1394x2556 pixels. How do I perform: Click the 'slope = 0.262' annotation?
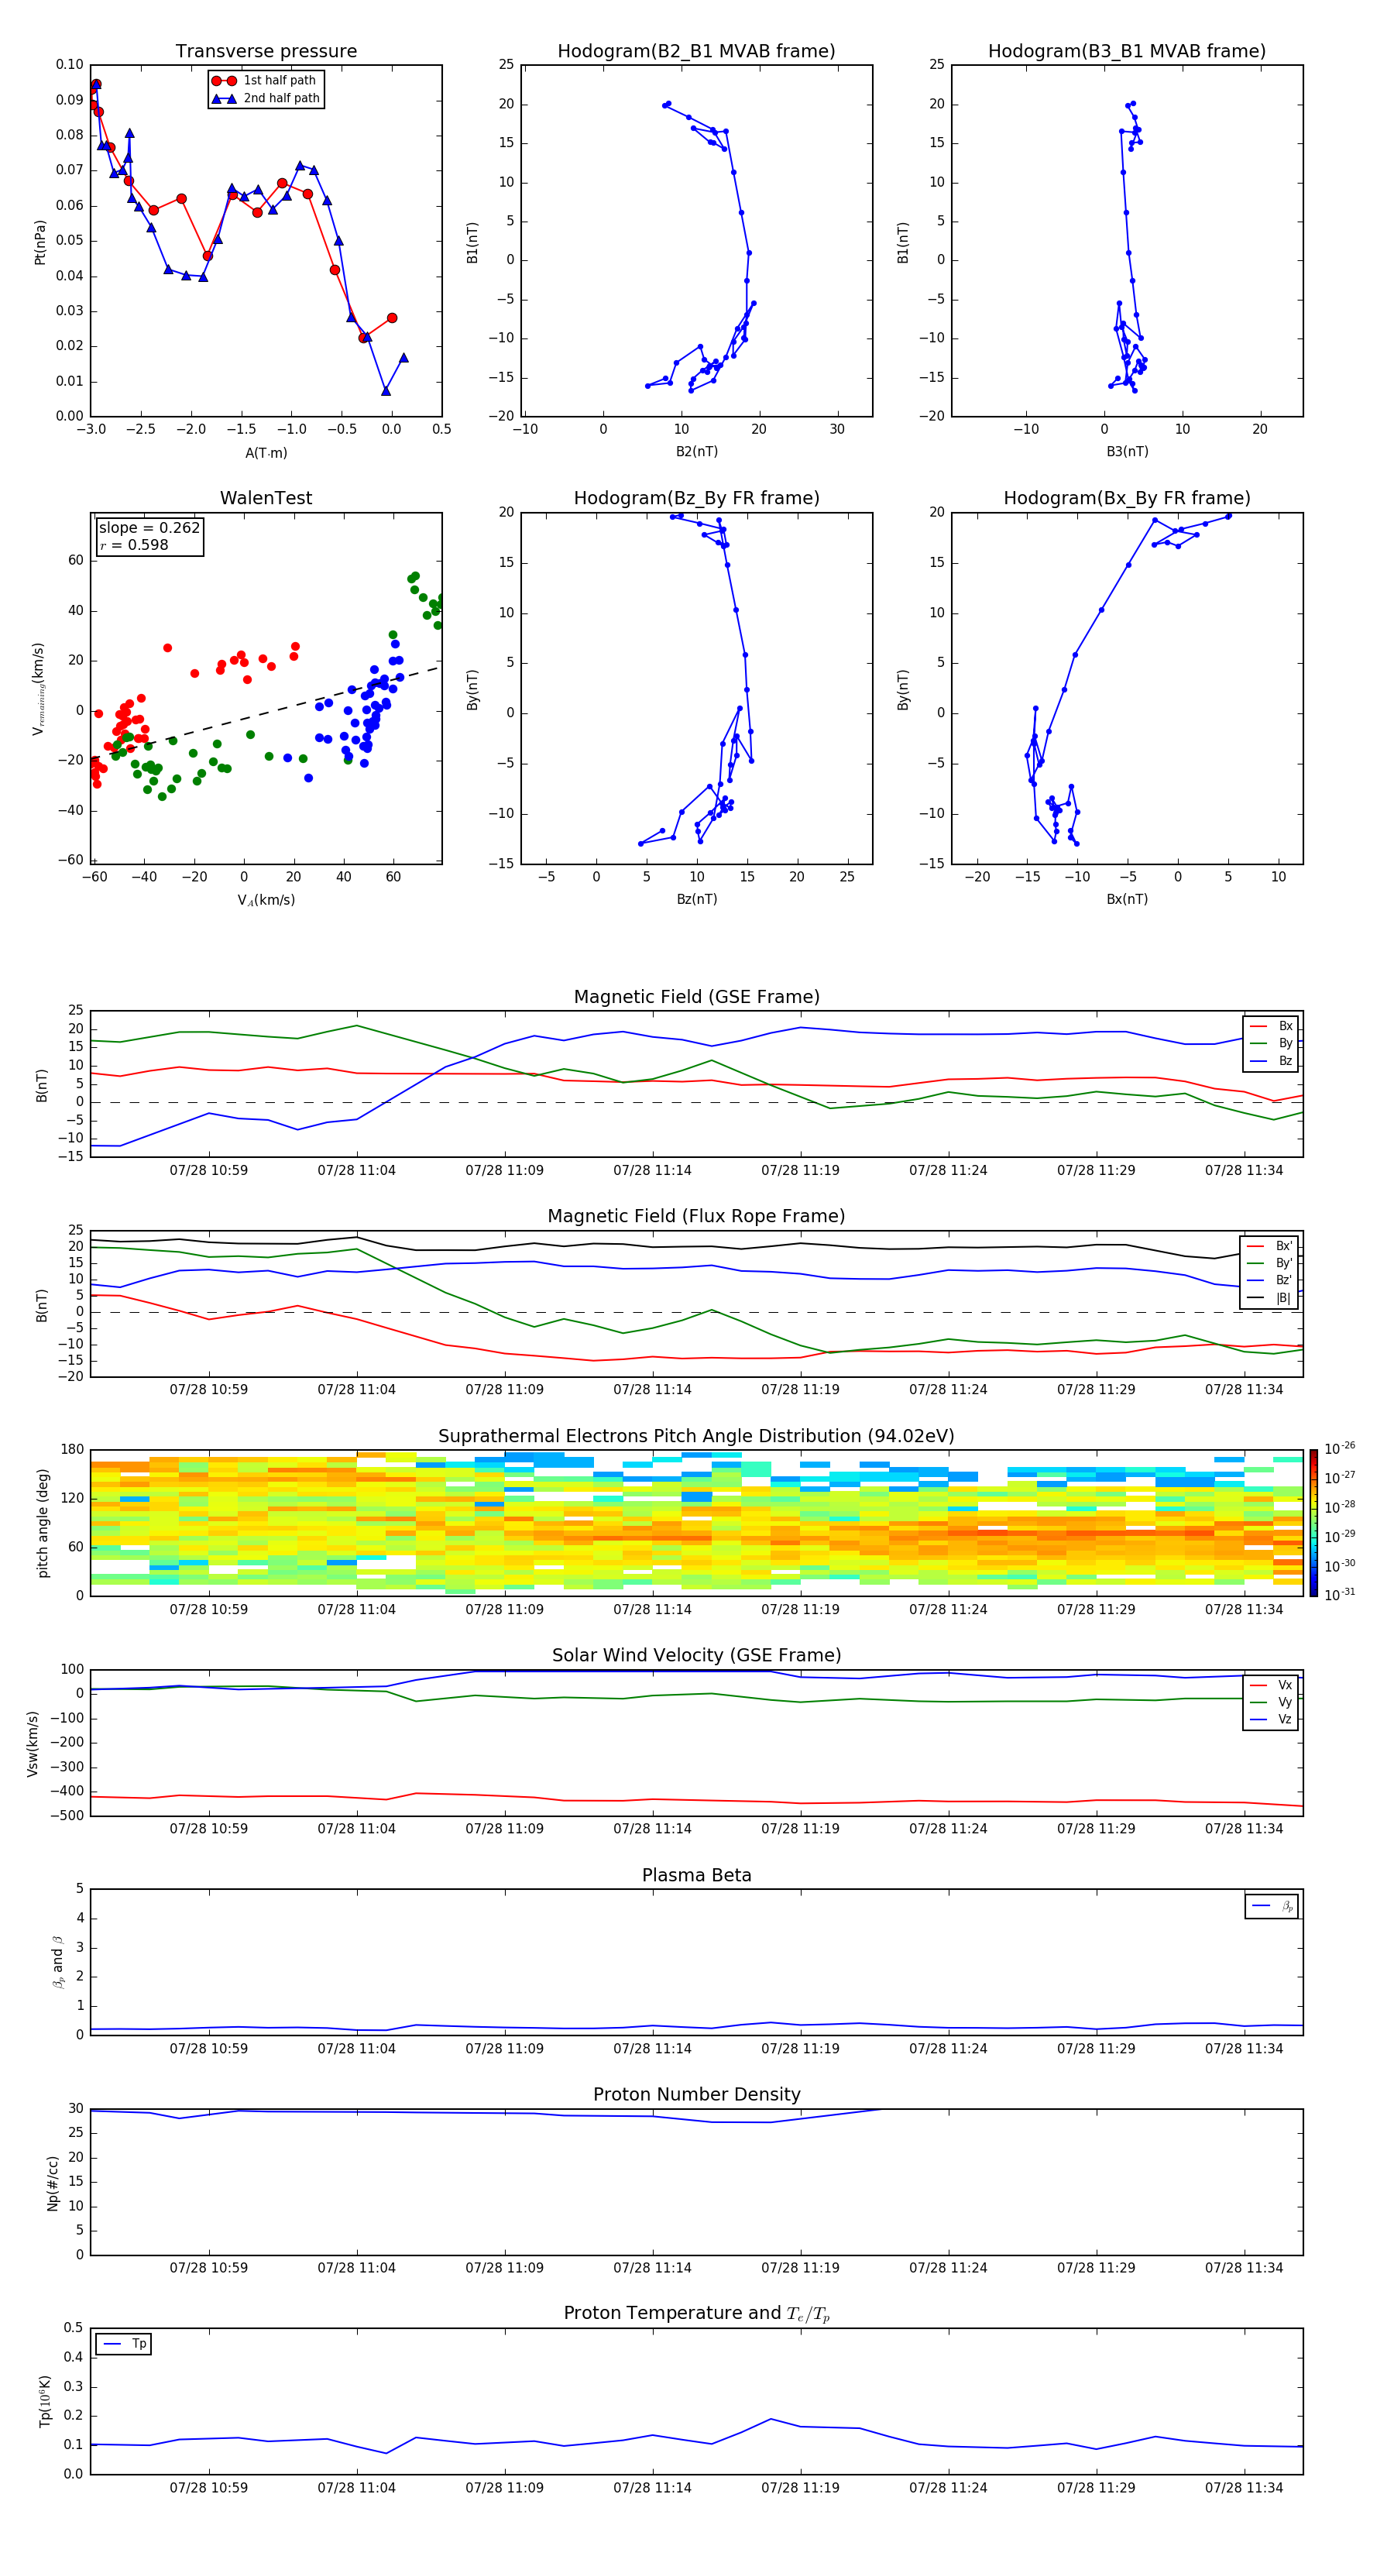(x=149, y=528)
